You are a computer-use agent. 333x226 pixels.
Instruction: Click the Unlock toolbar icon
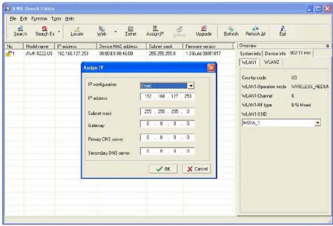pos(179,32)
